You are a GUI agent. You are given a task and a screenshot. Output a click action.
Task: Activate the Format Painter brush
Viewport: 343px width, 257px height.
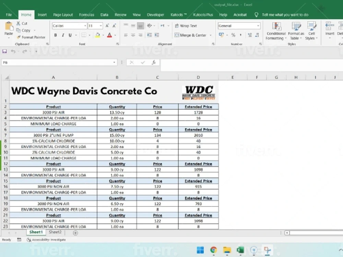19,37
